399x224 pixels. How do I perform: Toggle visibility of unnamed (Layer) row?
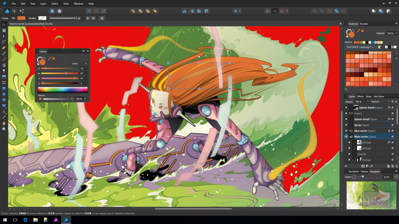(393, 113)
